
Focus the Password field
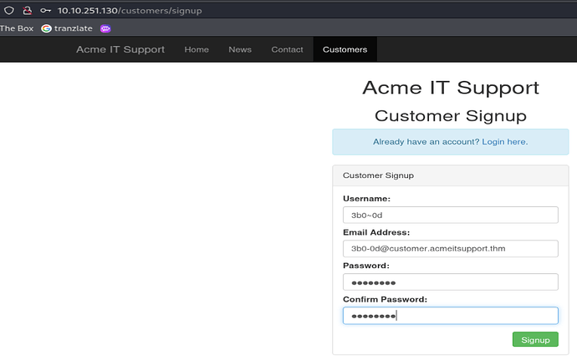pos(451,282)
